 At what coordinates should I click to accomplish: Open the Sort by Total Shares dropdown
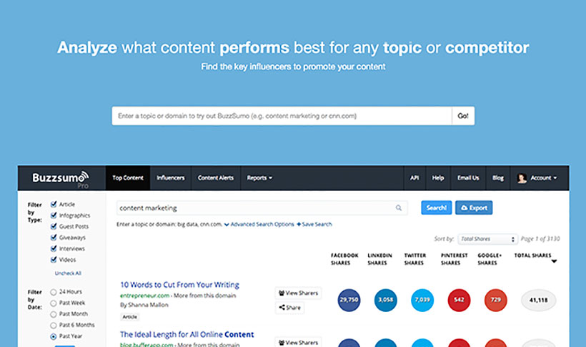click(x=487, y=239)
